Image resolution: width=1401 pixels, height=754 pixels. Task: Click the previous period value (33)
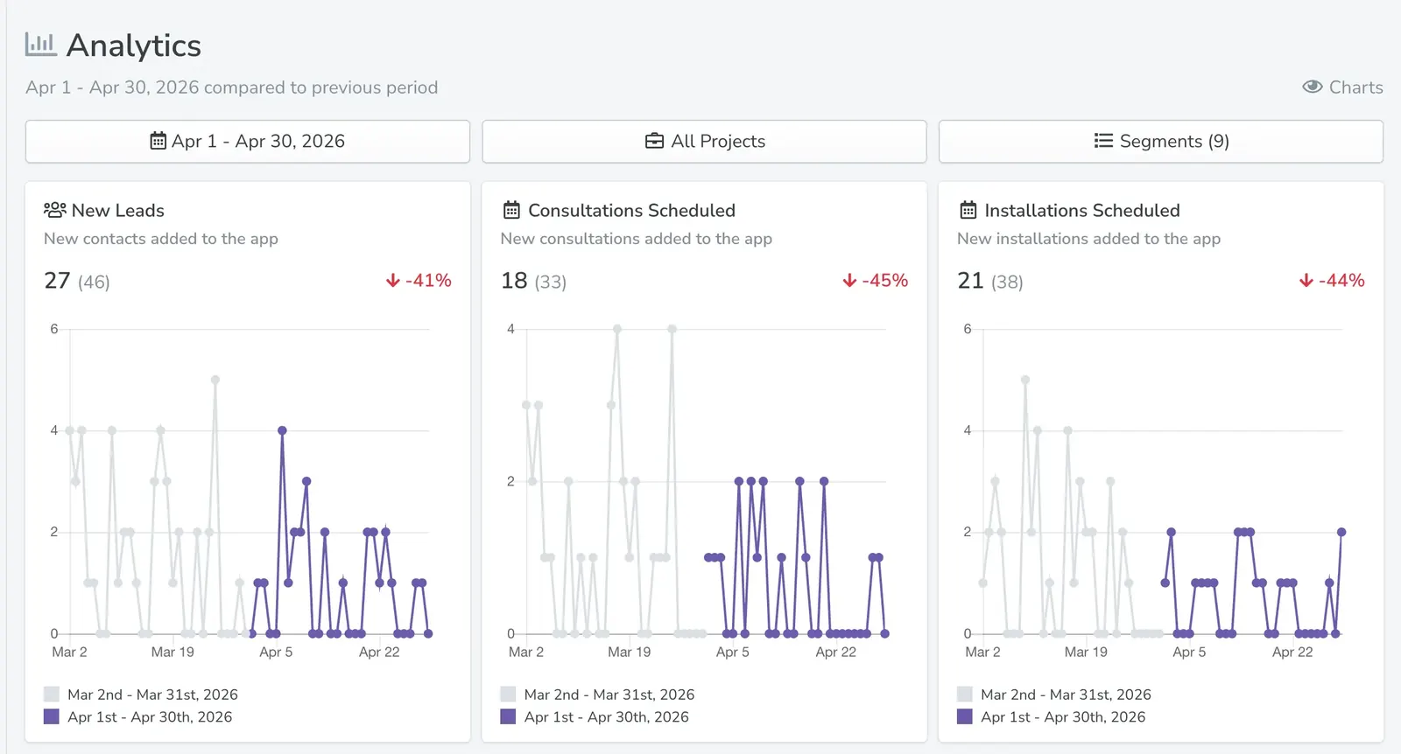tap(551, 282)
